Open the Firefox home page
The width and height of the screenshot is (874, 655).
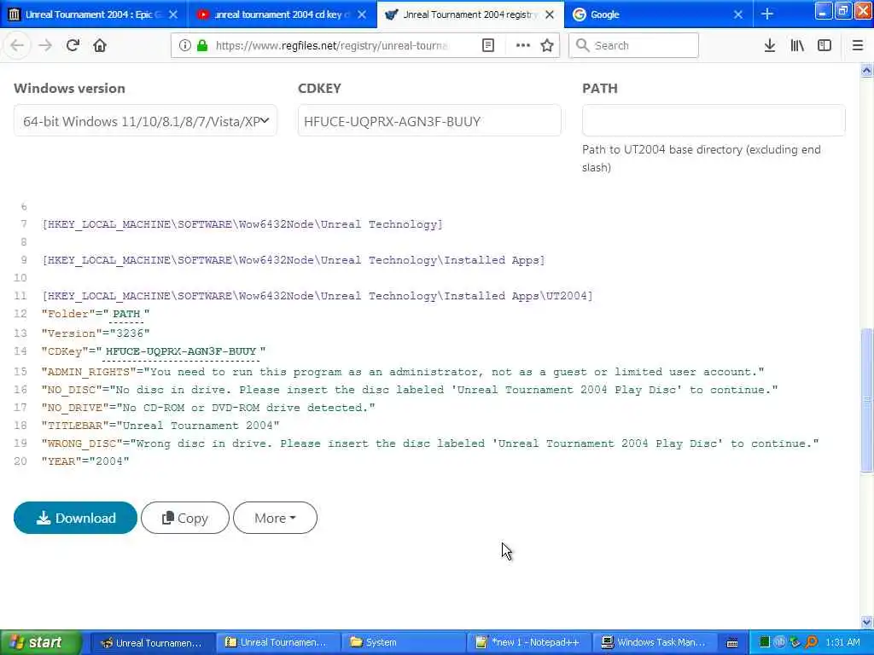pos(100,46)
